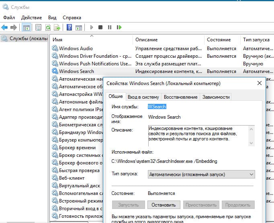Viewport: 274px width, 223px height.
Task: Click the Forward arrow toolbar icon
Action: 13,27
